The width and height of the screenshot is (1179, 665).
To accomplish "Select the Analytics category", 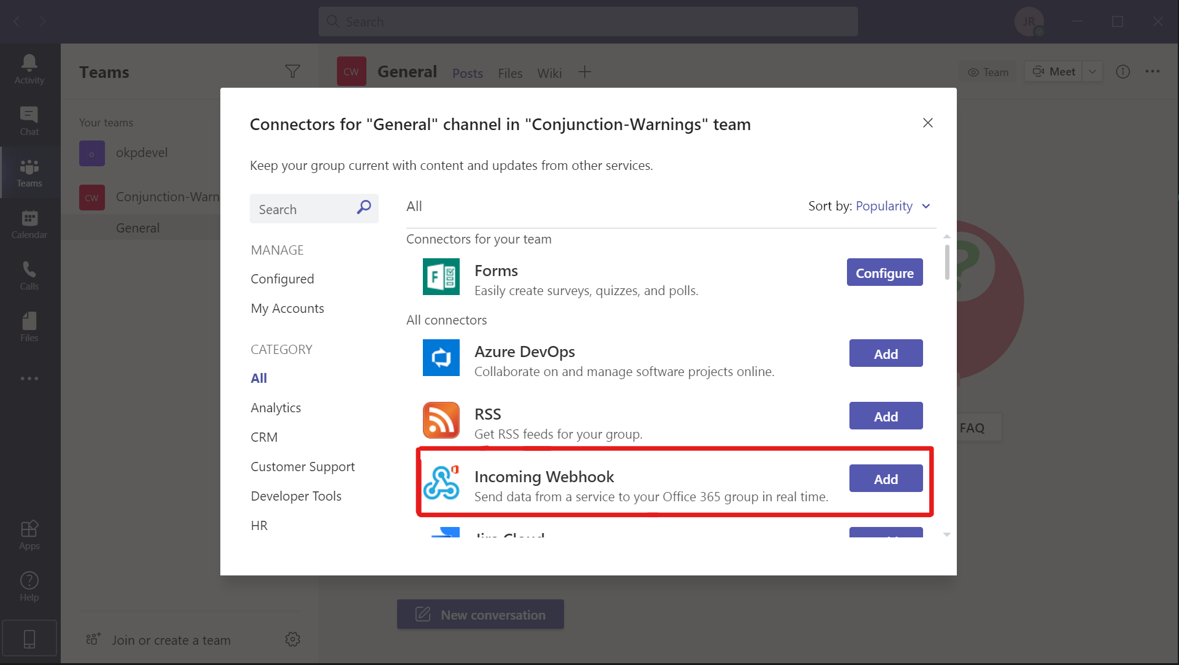I will [276, 407].
